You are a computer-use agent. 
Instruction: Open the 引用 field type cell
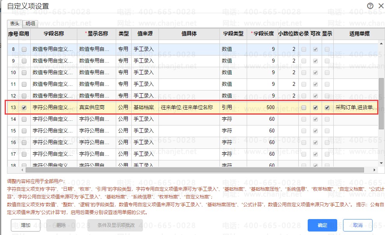(x=233, y=107)
